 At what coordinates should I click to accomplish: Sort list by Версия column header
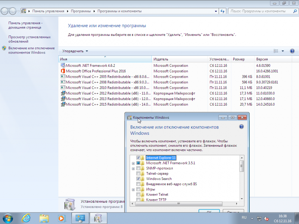pos(273,59)
